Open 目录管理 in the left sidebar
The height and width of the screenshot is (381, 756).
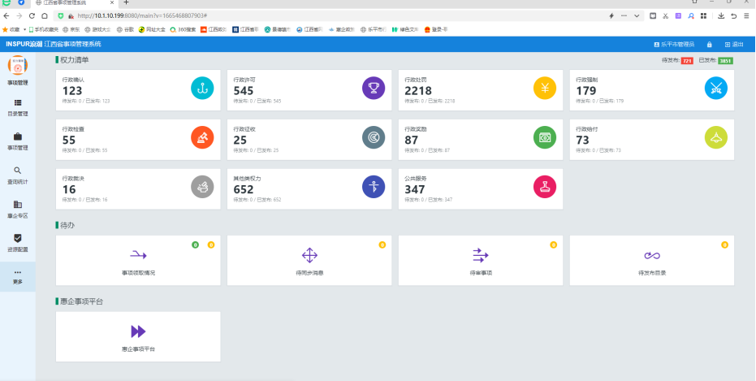(17, 107)
